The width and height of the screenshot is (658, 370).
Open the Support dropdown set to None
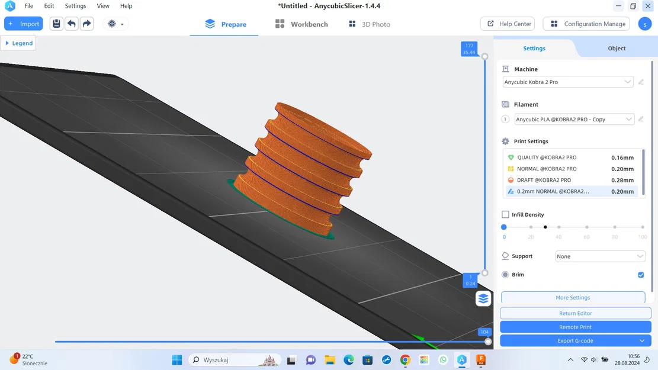600,256
